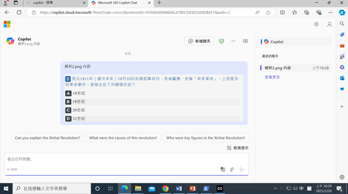Viewport: 348px width, 194px height.
Task: Open the shopping tag sidebar icon
Action: (x=342, y=34)
